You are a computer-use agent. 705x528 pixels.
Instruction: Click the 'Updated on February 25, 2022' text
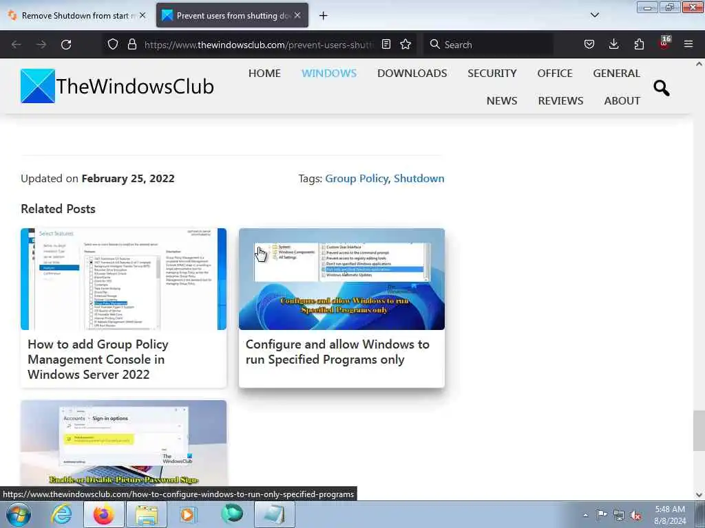(98, 179)
